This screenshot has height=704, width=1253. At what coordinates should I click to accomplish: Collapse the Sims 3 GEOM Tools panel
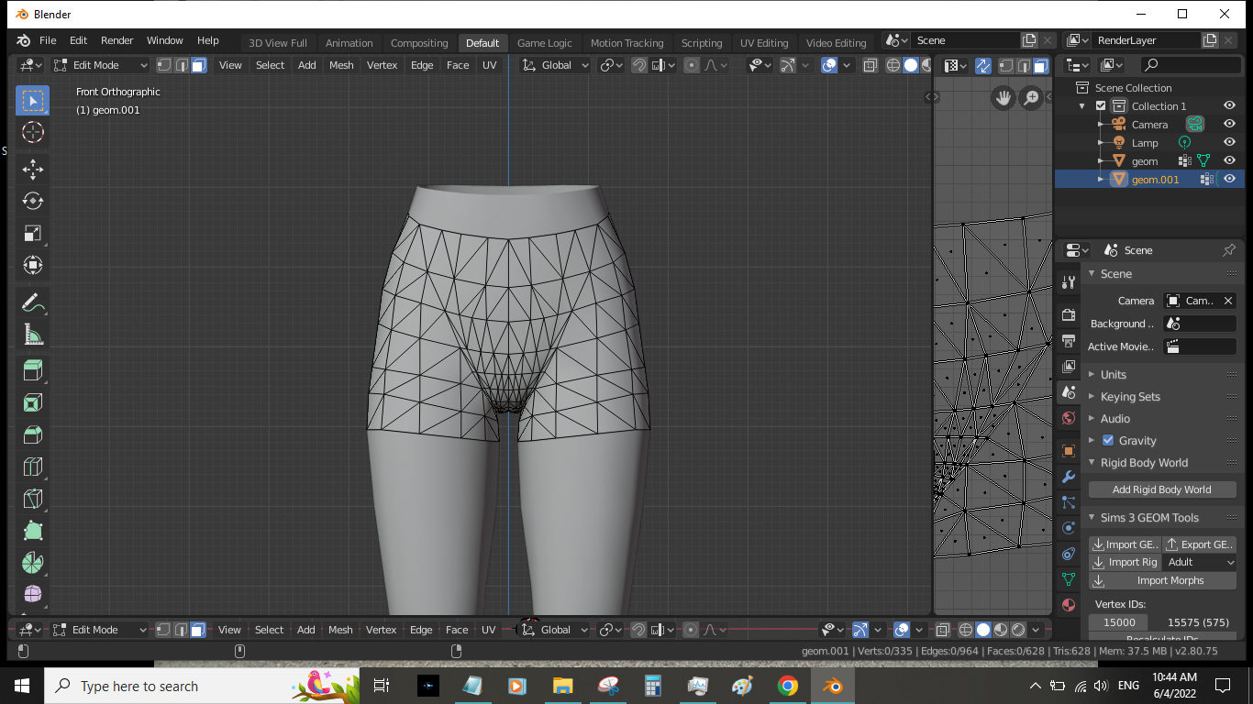point(1148,517)
